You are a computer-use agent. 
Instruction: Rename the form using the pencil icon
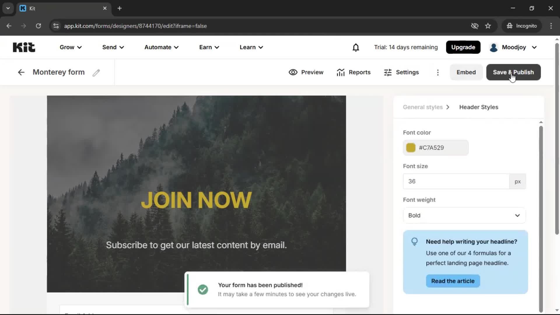point(96,73)
